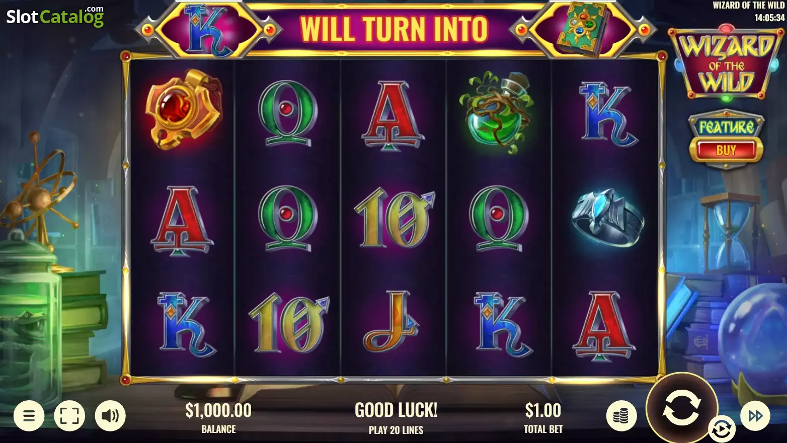This screenshot has height=443, width=787.
Task: Open the hamburger menu button
Action: click(29, 416)
